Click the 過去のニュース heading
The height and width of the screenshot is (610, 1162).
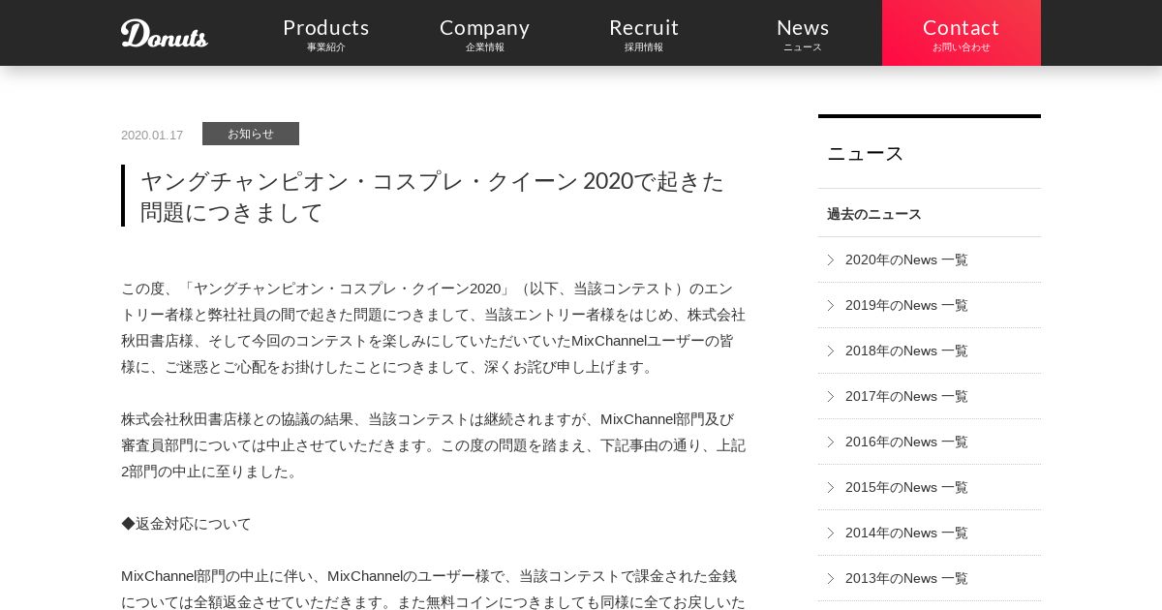874,214
